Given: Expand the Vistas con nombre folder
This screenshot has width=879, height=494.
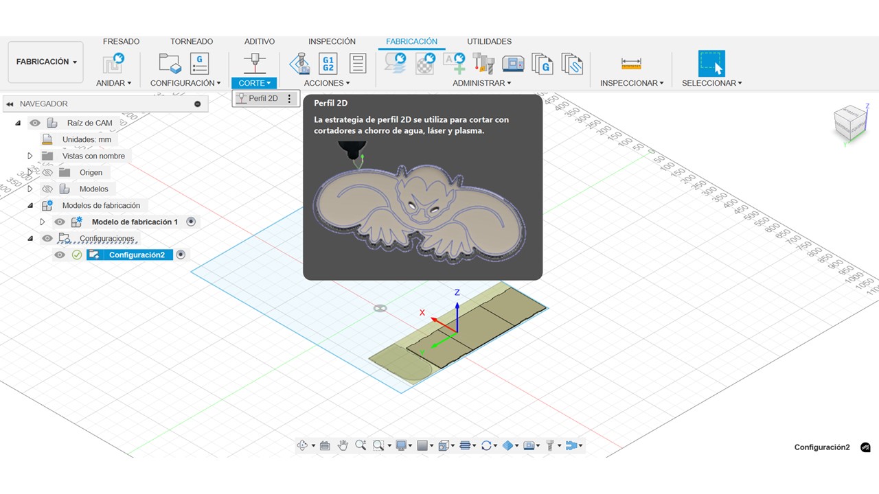Looking at the screenshot, I should click(x=30, y=156).
